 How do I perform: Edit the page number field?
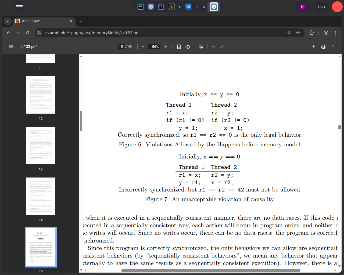pos(121,47)
